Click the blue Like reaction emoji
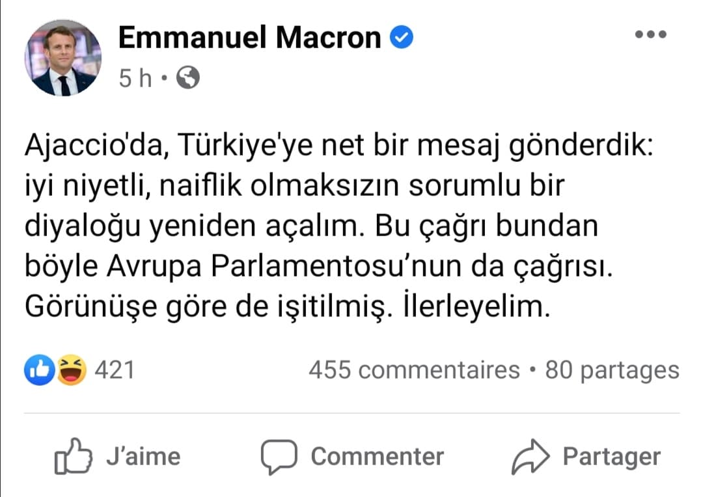703x497 pixels. (38, 371)
